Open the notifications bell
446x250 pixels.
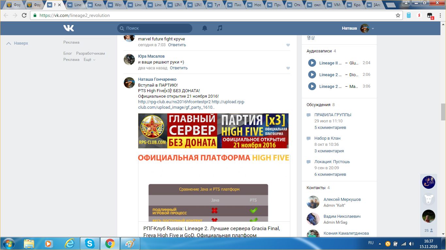tap(205, 28)
